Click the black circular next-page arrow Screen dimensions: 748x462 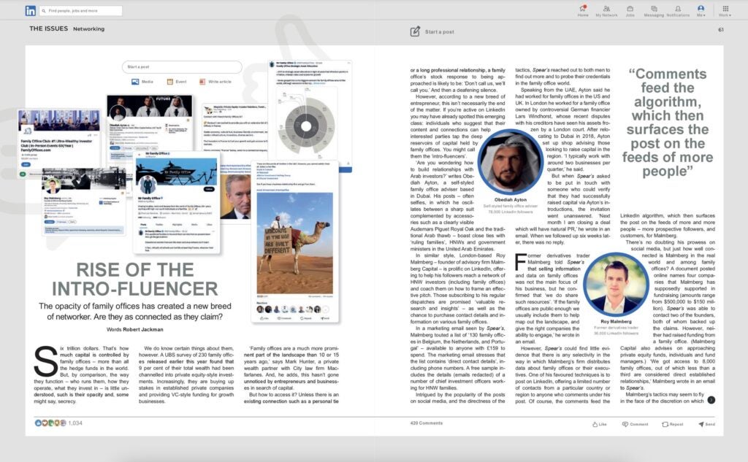point(711,400)
